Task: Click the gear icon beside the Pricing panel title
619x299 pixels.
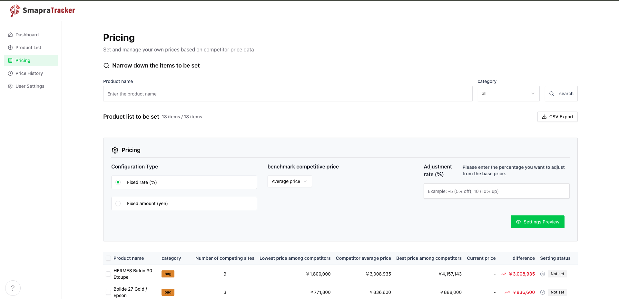Action: (x=115, y=150)
